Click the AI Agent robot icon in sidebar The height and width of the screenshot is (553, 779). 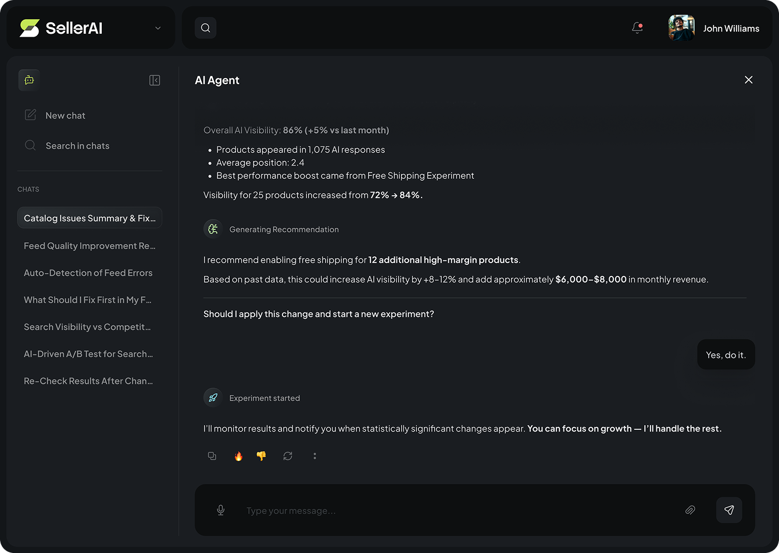pyautogui.click(x=29, y=80)
